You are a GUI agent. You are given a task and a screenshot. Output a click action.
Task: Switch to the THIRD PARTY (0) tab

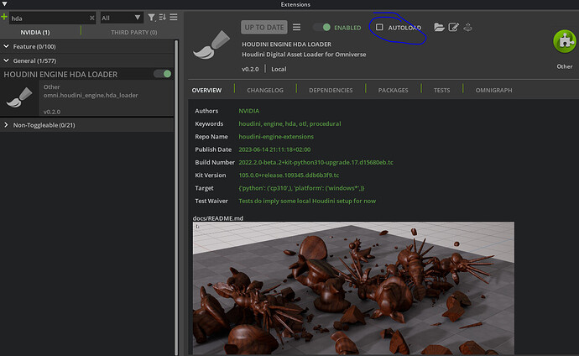click(133, 32)
